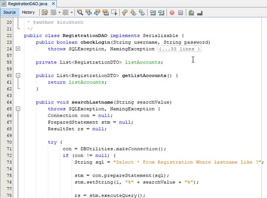267x198 pixels.
Task: Click the Uncomment lines icon
Action: point(200,13)
